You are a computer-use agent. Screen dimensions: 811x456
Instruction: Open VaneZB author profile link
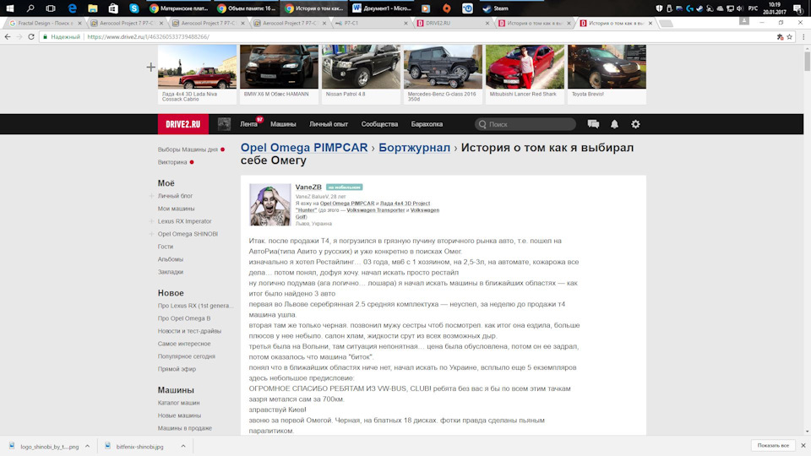point(308,187)
